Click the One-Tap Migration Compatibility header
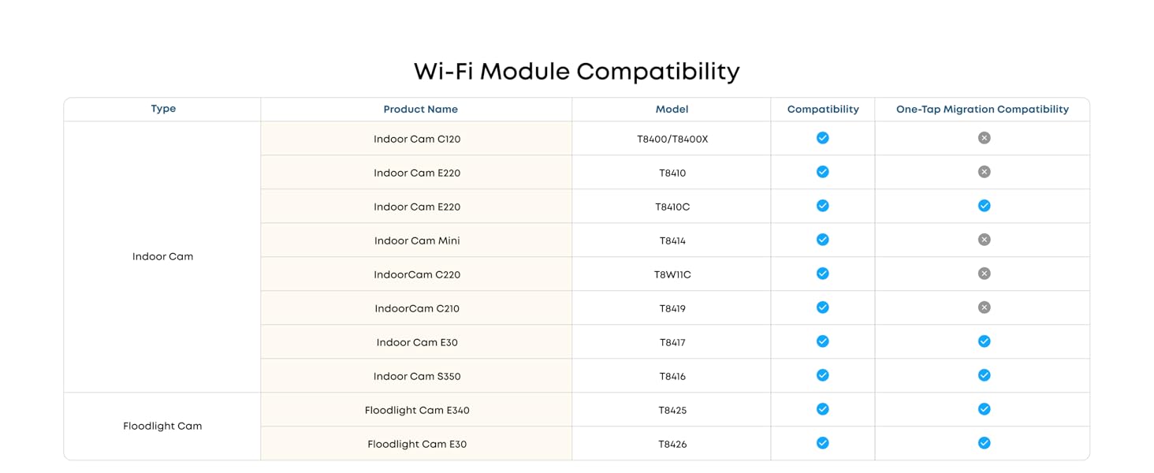Image resolution: width=1154 pixels, height=473 pixels. pos(982,110)
